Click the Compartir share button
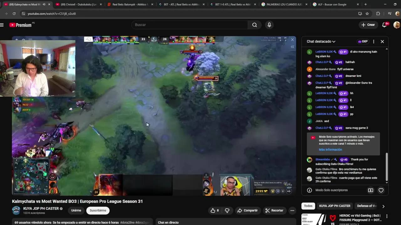Viewport: 401px width, 225px height. (247, 211)
